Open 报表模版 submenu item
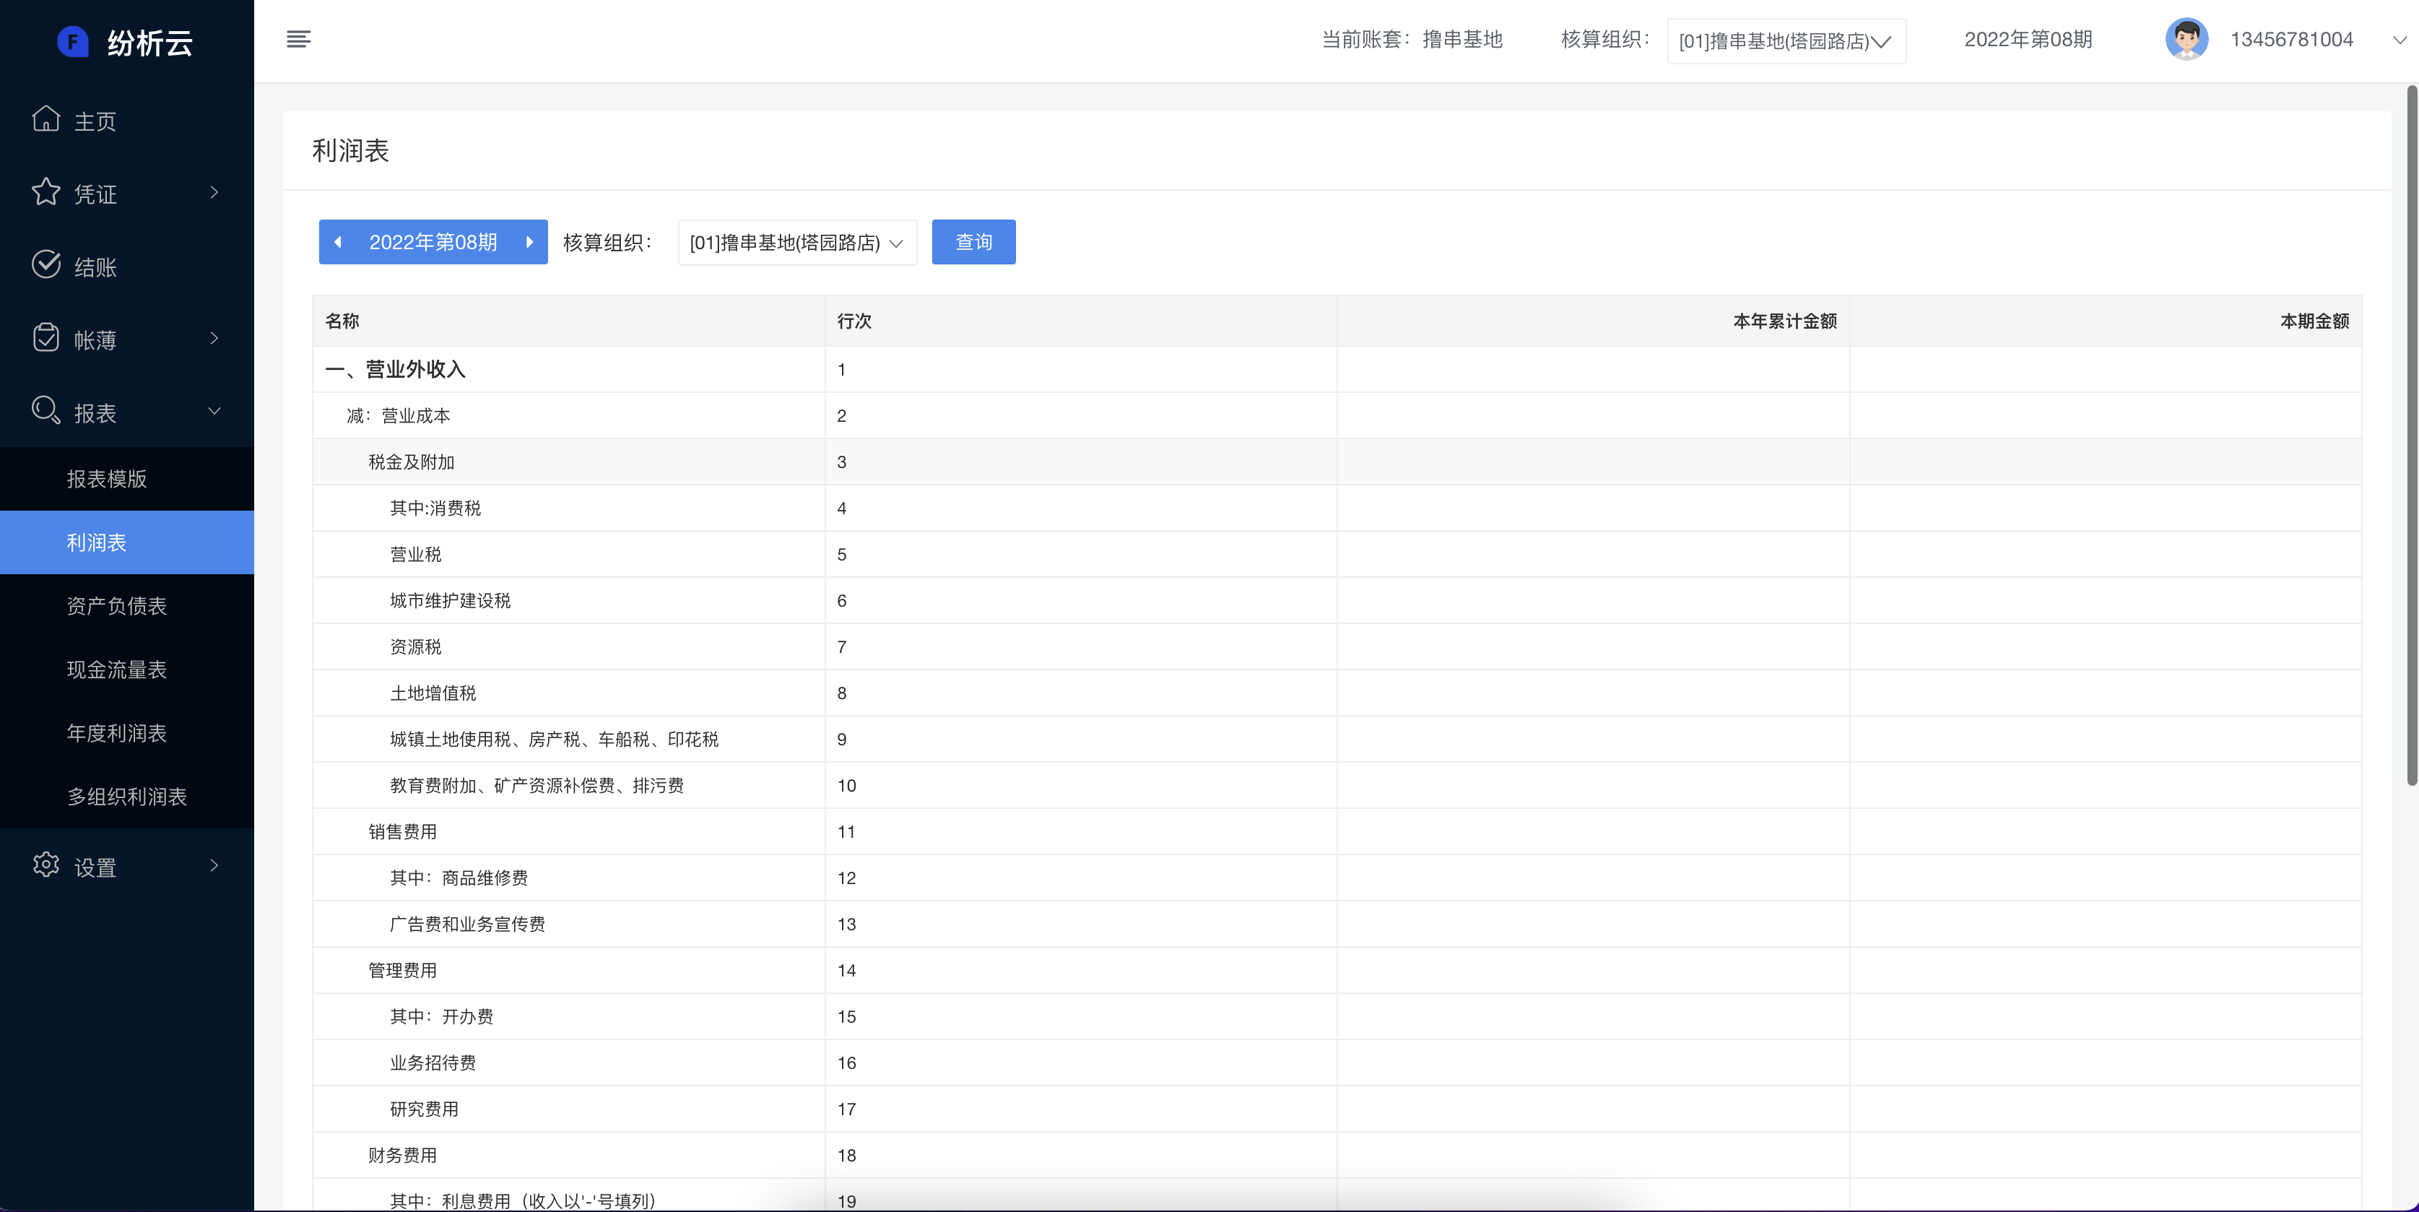The image size is (2419, 1212). [x=127, y=479]
